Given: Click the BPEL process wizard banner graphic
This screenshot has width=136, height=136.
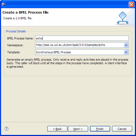Looking at the screenshot, I should click(123, 18).
